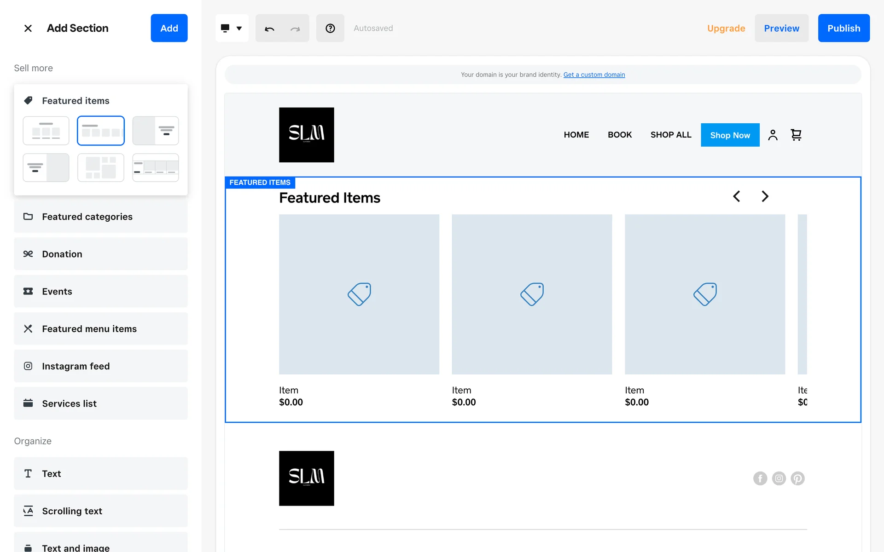The image size is (884, 552).
Task: Click the Instagram icon in footer
Action: [779, 478]
